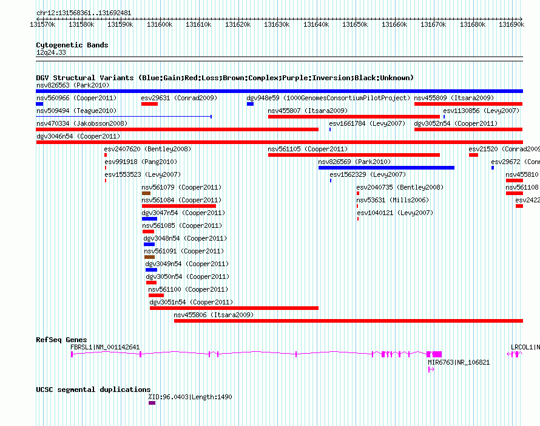Image resolution: width=540 pixels, height=426 pixels.
Task: Click the red bar under nsv455806
Action: [348, 321]
